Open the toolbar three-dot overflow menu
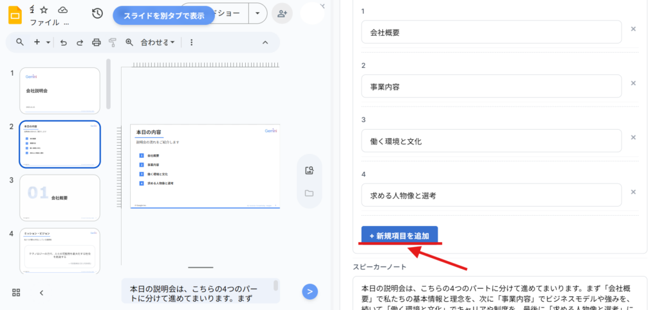 coord(191,42)
